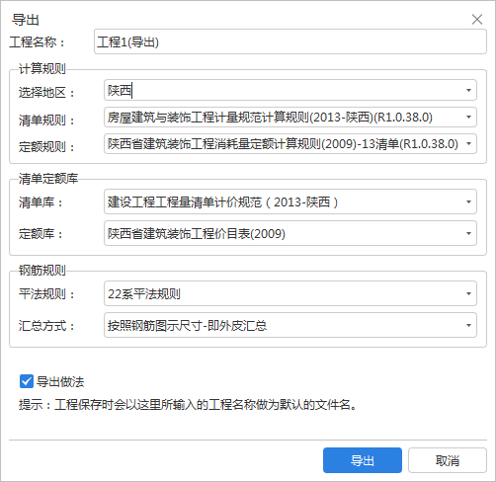Click the 工程名称 label
This screenshot has height=482, width=496.
(x=37, y=41)
